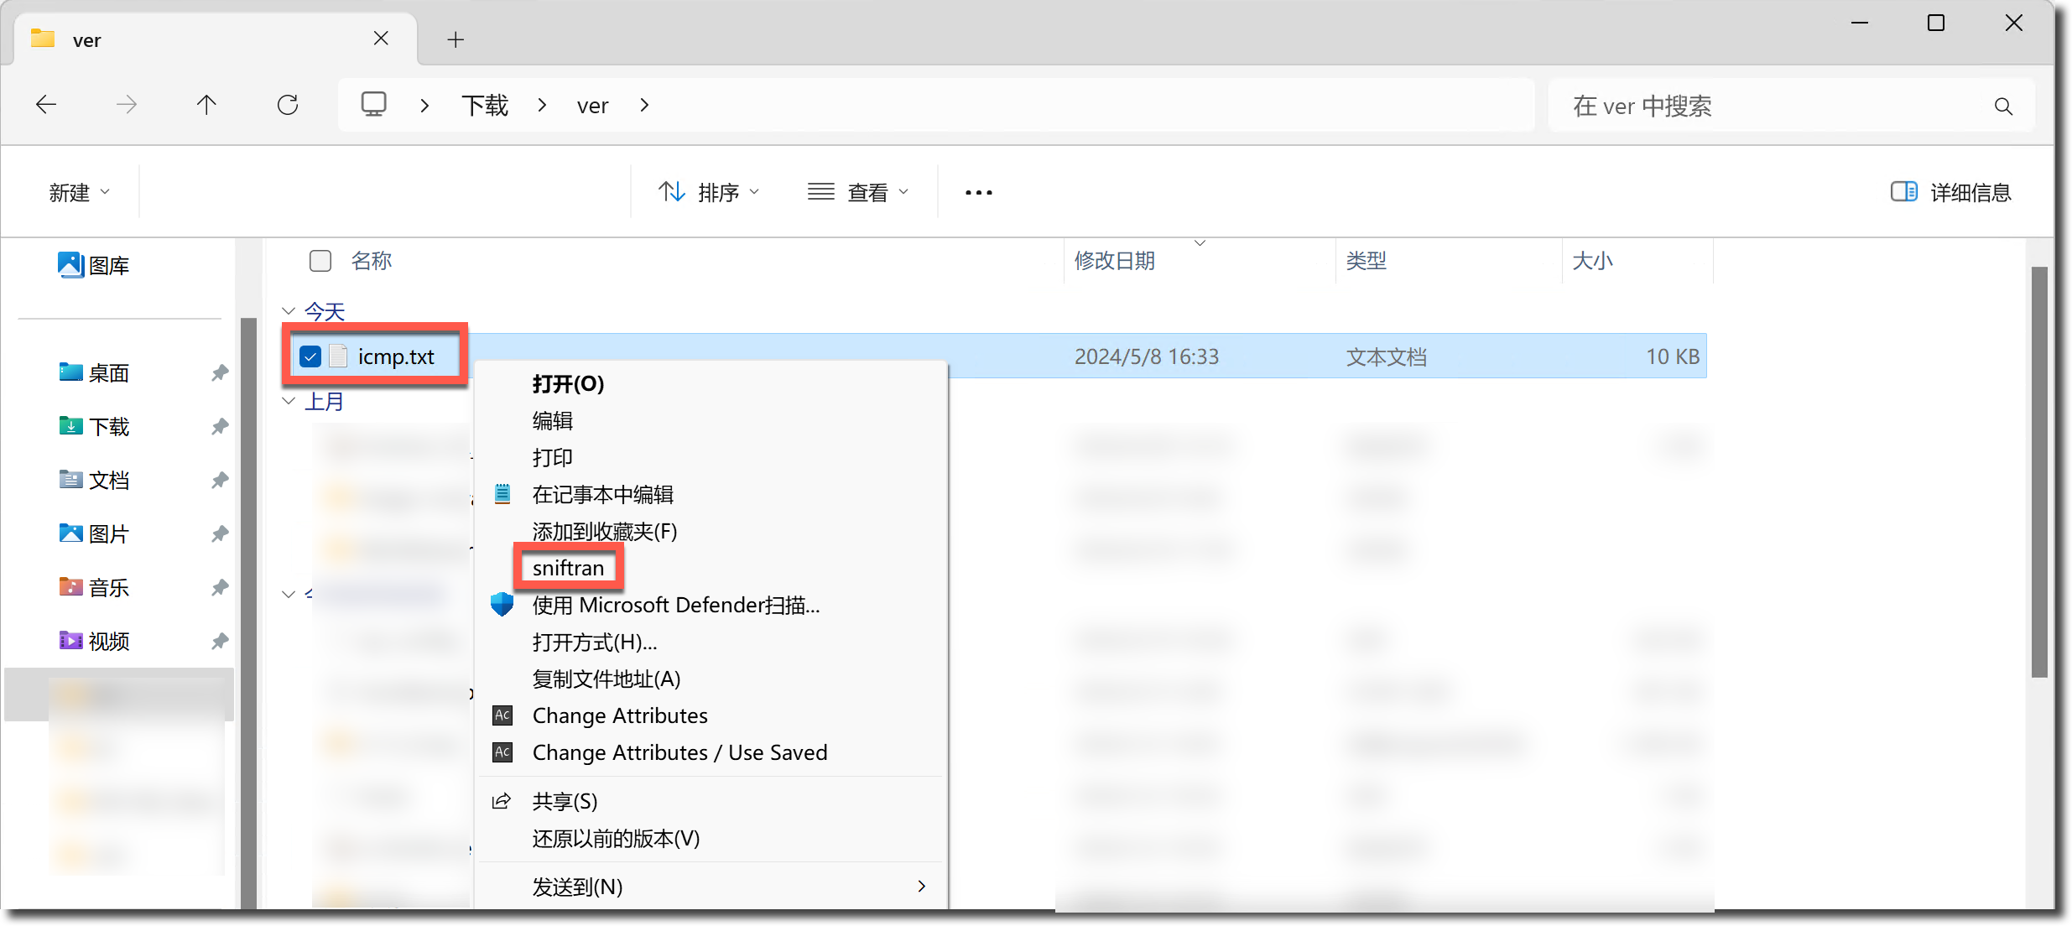Collapse the 今天 group
The image size is (2072, 926).
coord(289,311)
